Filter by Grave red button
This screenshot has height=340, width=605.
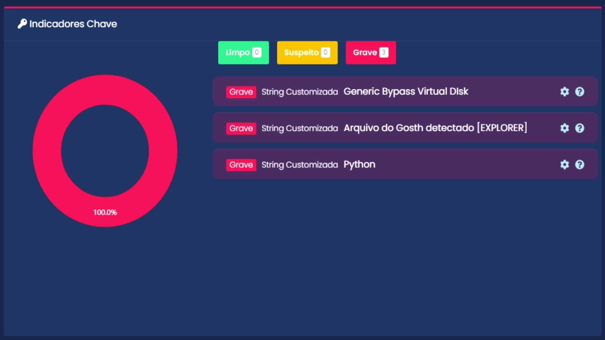pyautogui.click(x=370, y=53)
